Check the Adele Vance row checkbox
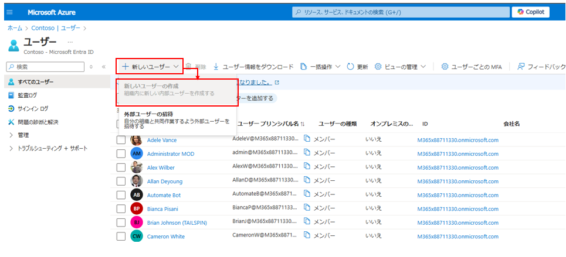566x257 pixels. click(x=121, y=141)
